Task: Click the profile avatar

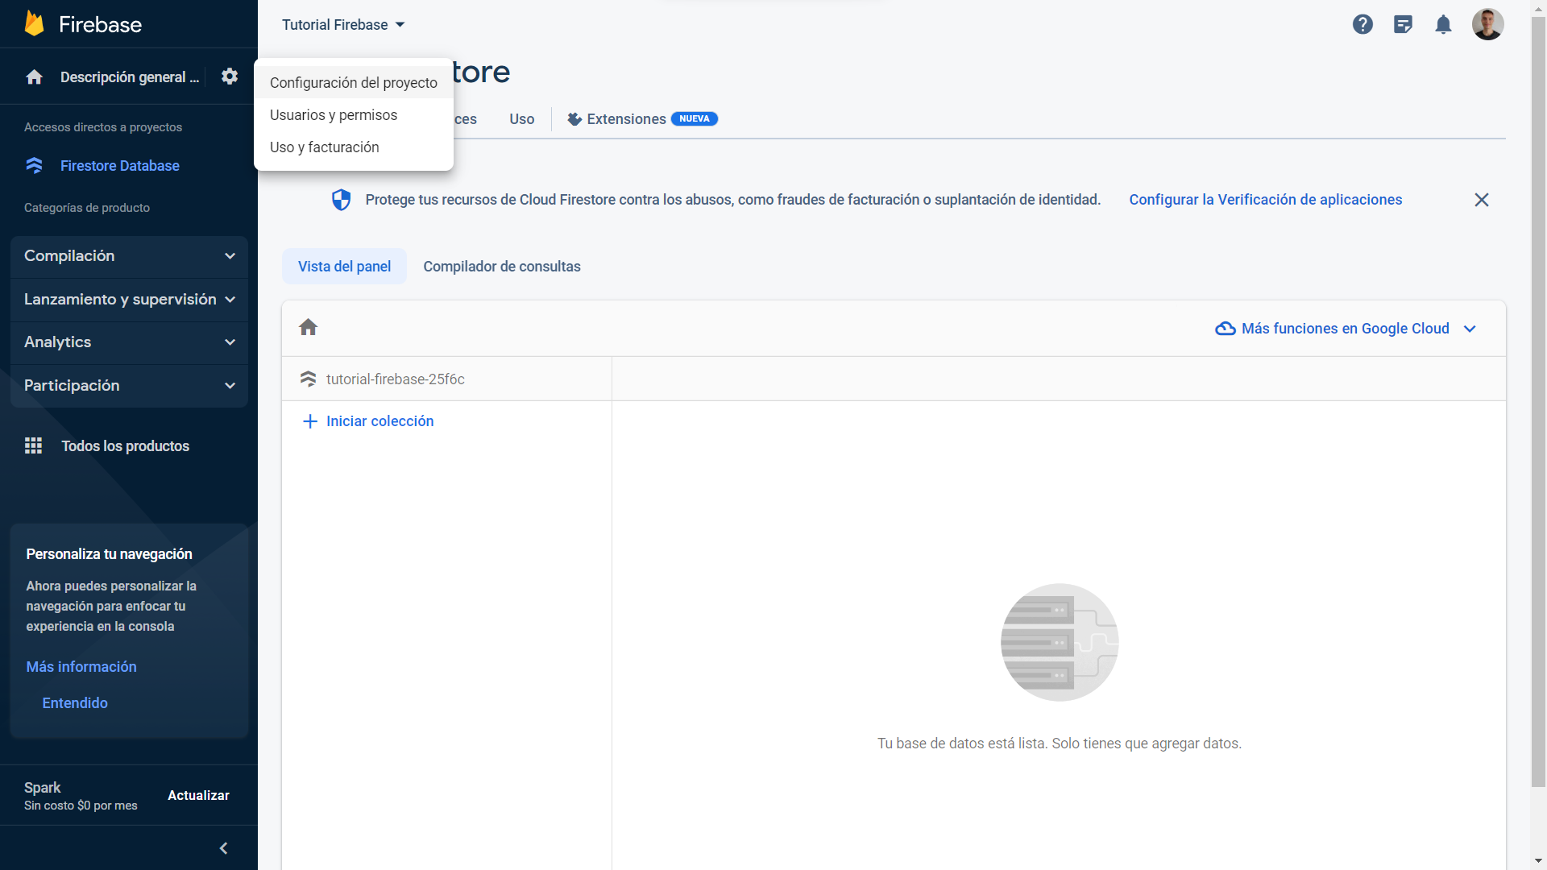Action: tap(1488, 24)
